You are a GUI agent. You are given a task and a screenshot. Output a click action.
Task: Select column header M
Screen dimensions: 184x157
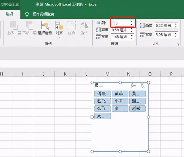tap(108, 74)
